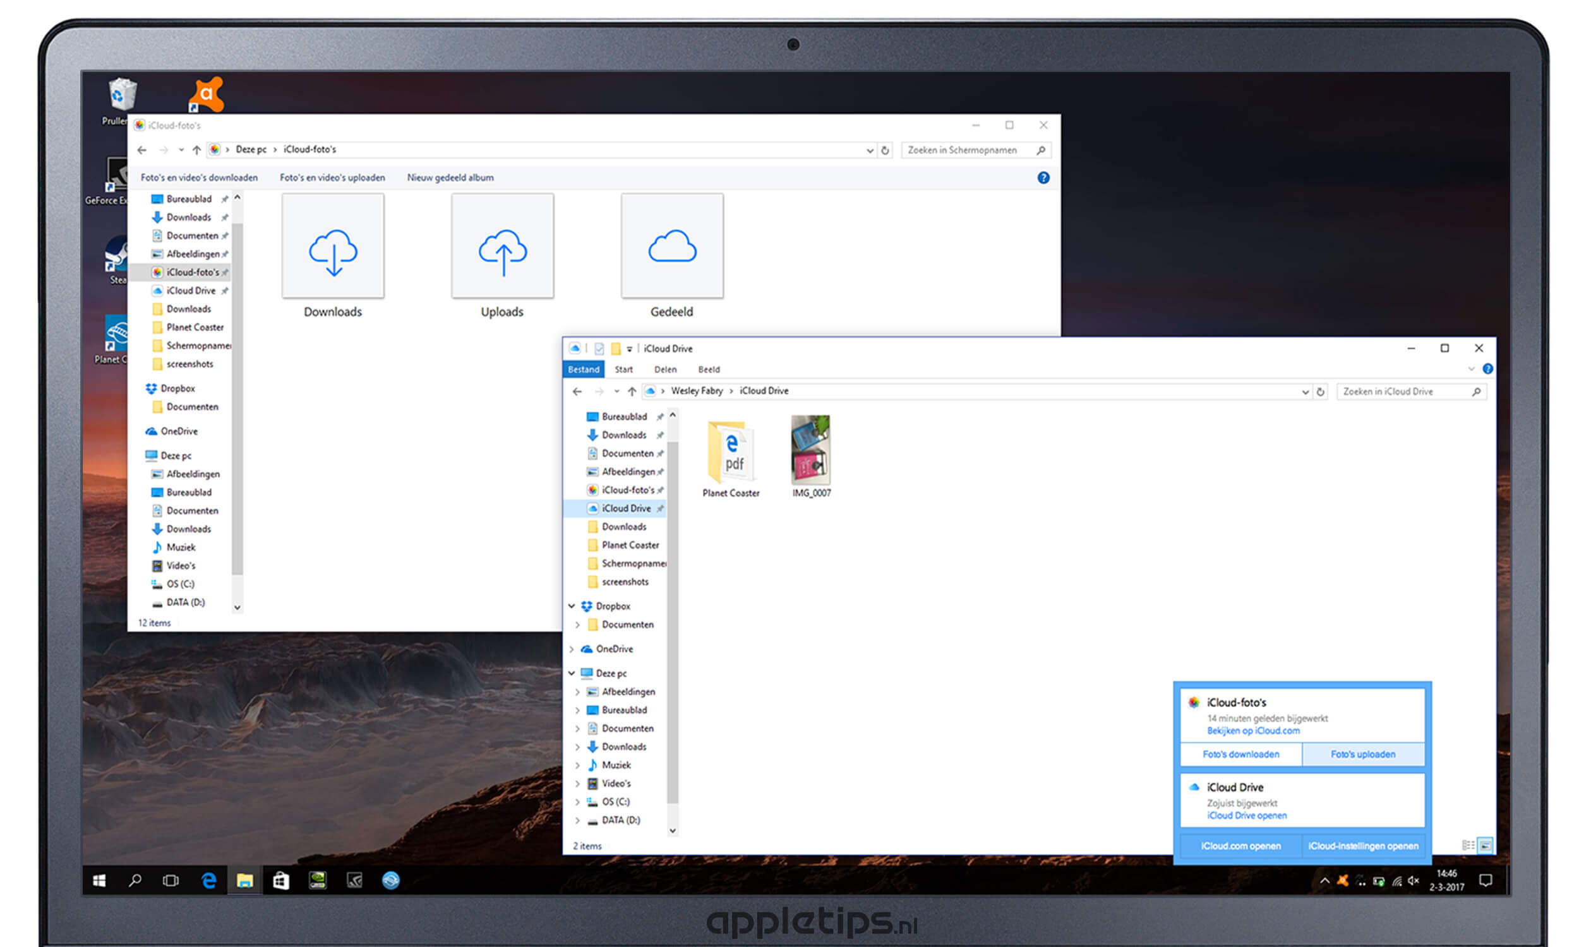Viewport: 1579px width, 947px height.
Task: Go back in iCloud-foto's window
Action: 141,150
